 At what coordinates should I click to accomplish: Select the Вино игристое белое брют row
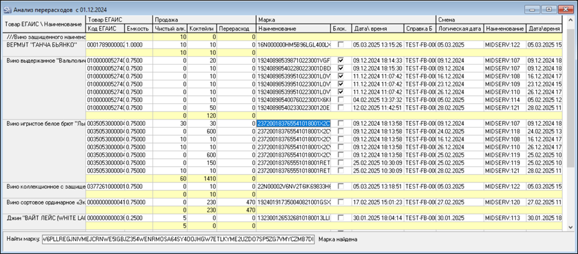pos(44,123)
